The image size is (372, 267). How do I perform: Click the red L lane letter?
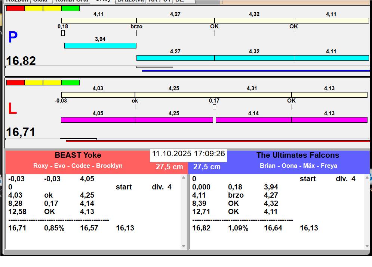[12, 109]
